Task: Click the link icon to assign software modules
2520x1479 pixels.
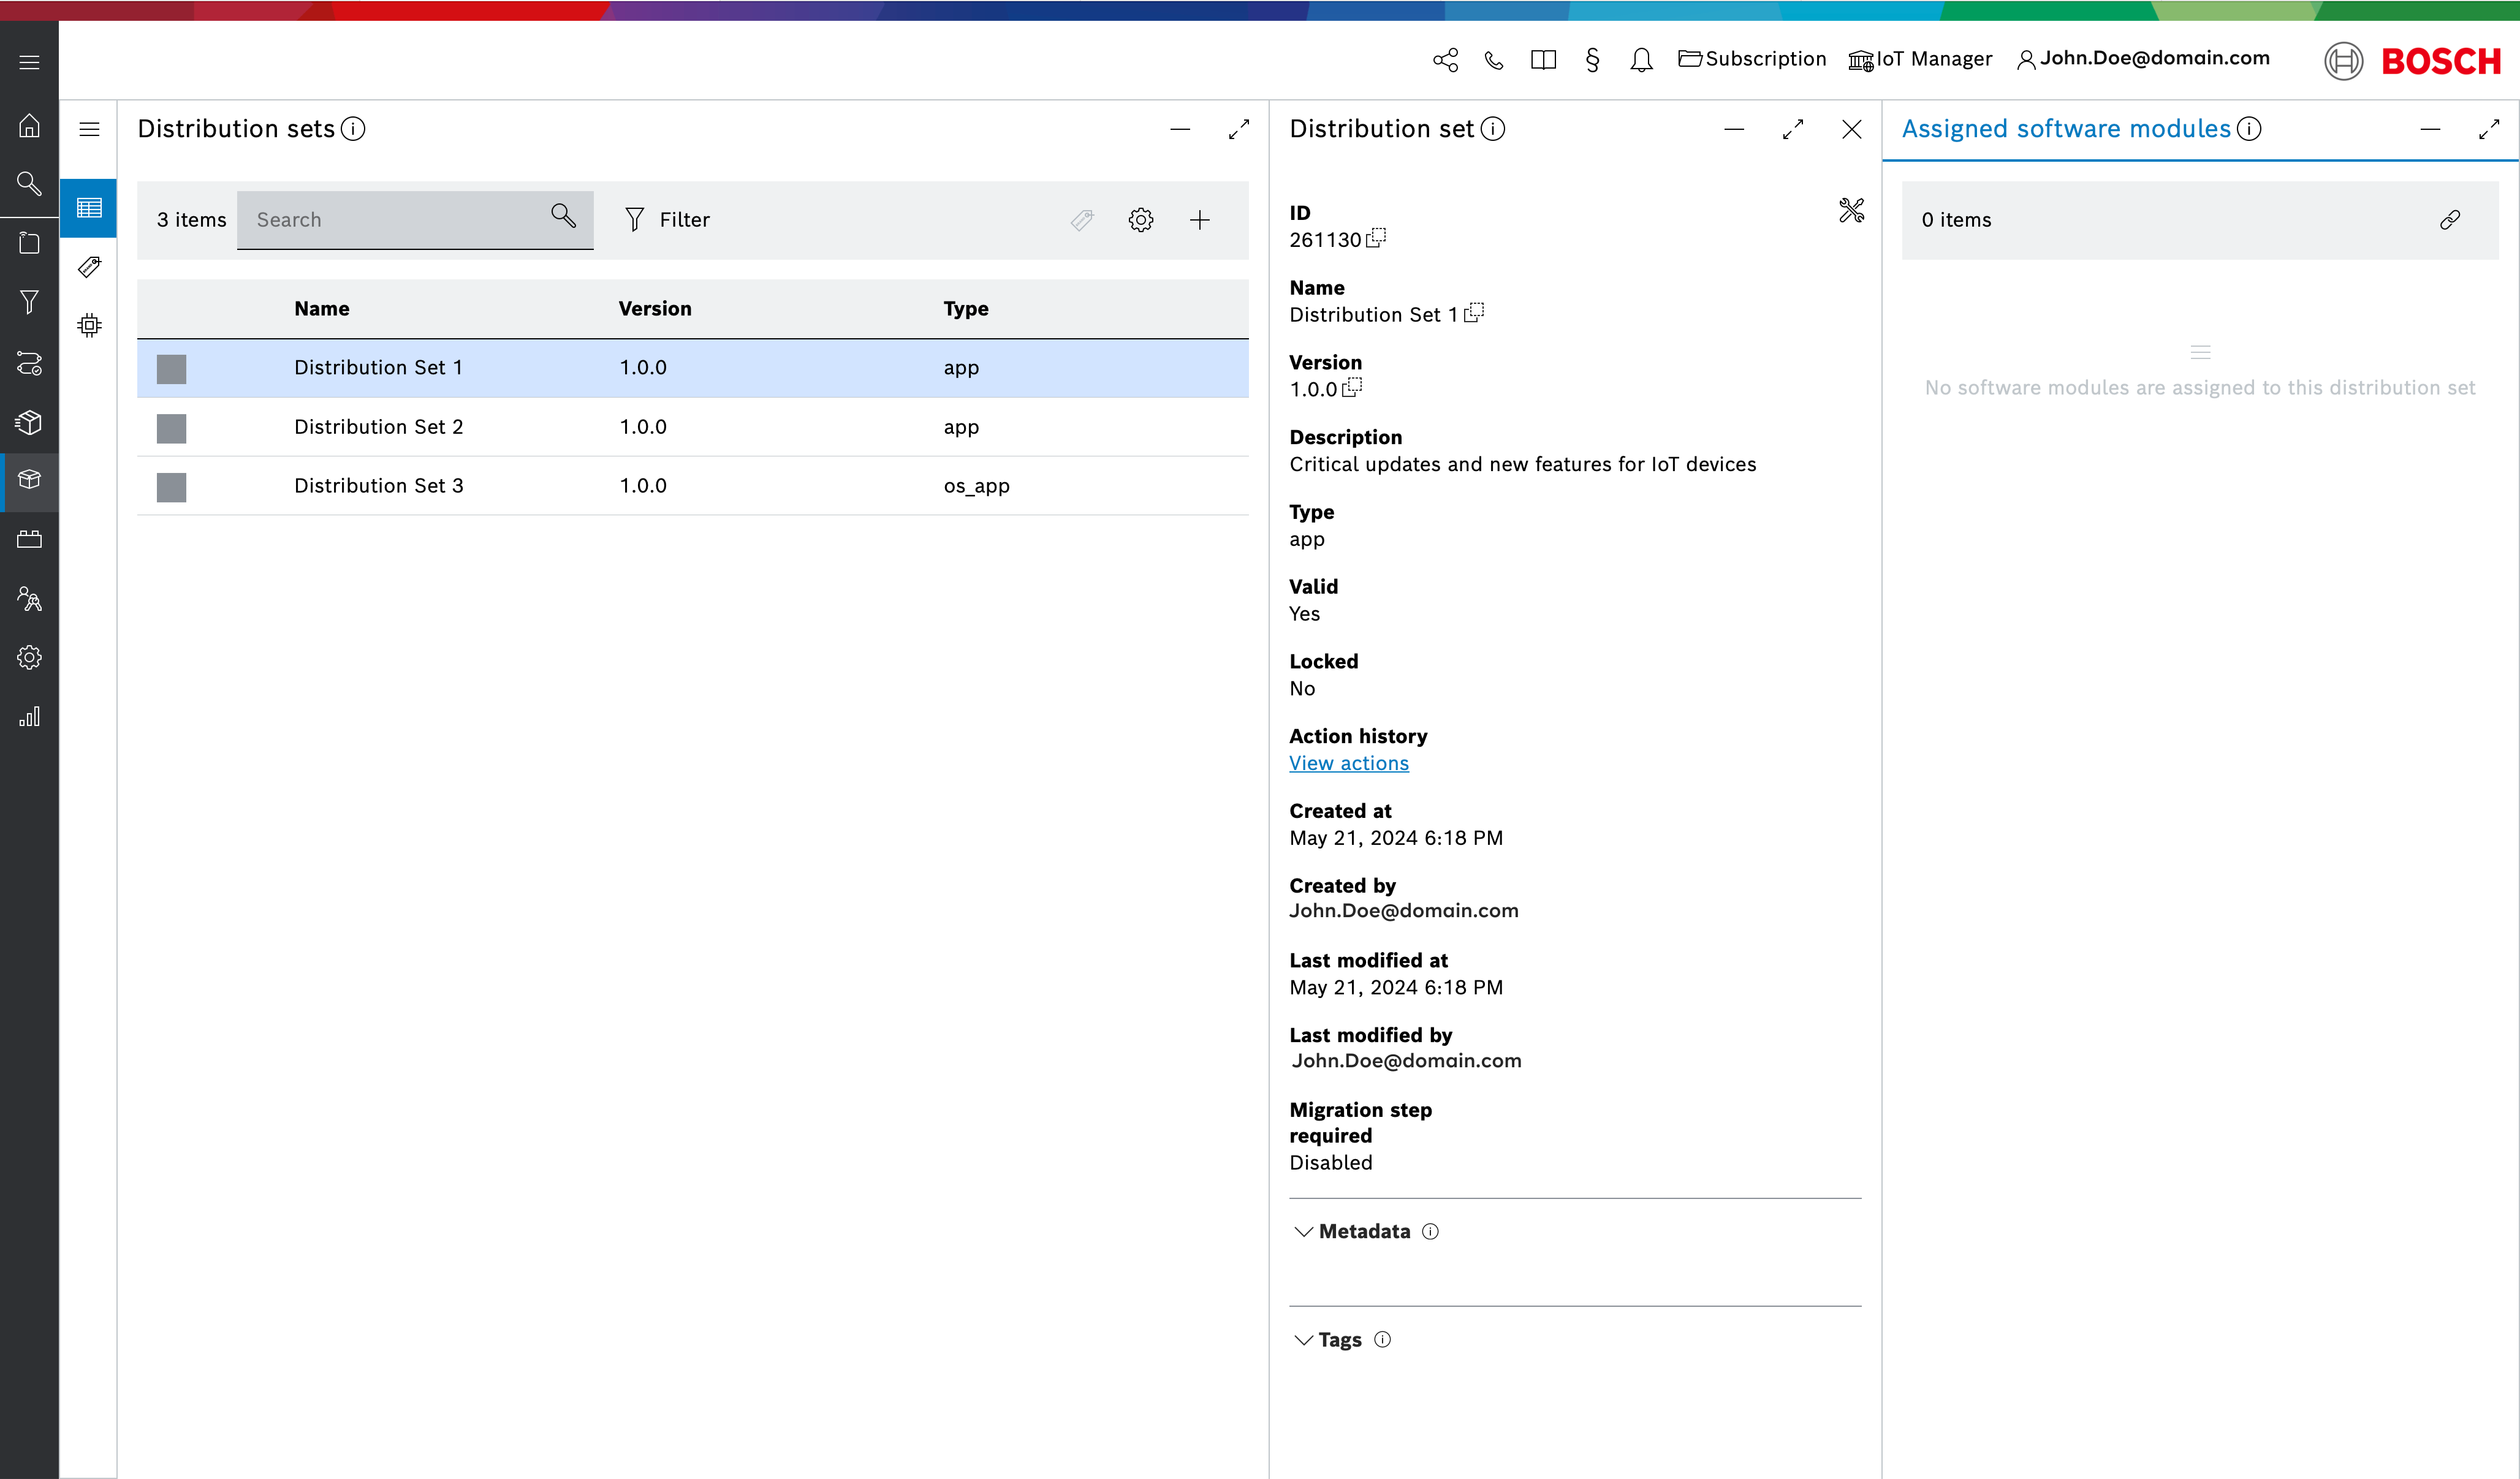Action: point(2449,220)
